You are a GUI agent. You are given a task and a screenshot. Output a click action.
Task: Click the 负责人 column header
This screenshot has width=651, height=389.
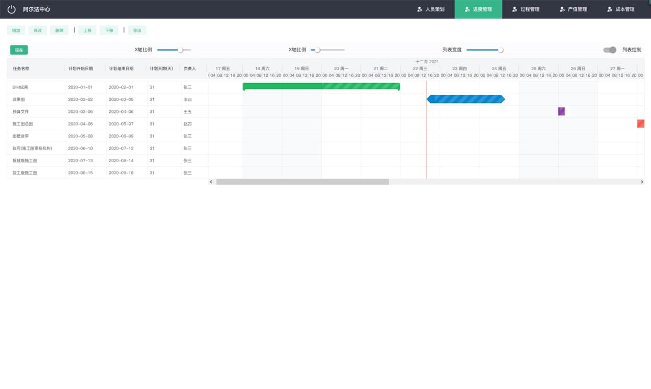[190, 68]
